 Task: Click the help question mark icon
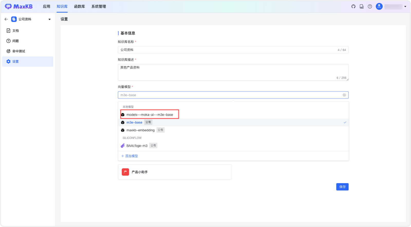(x=370, y=6)
